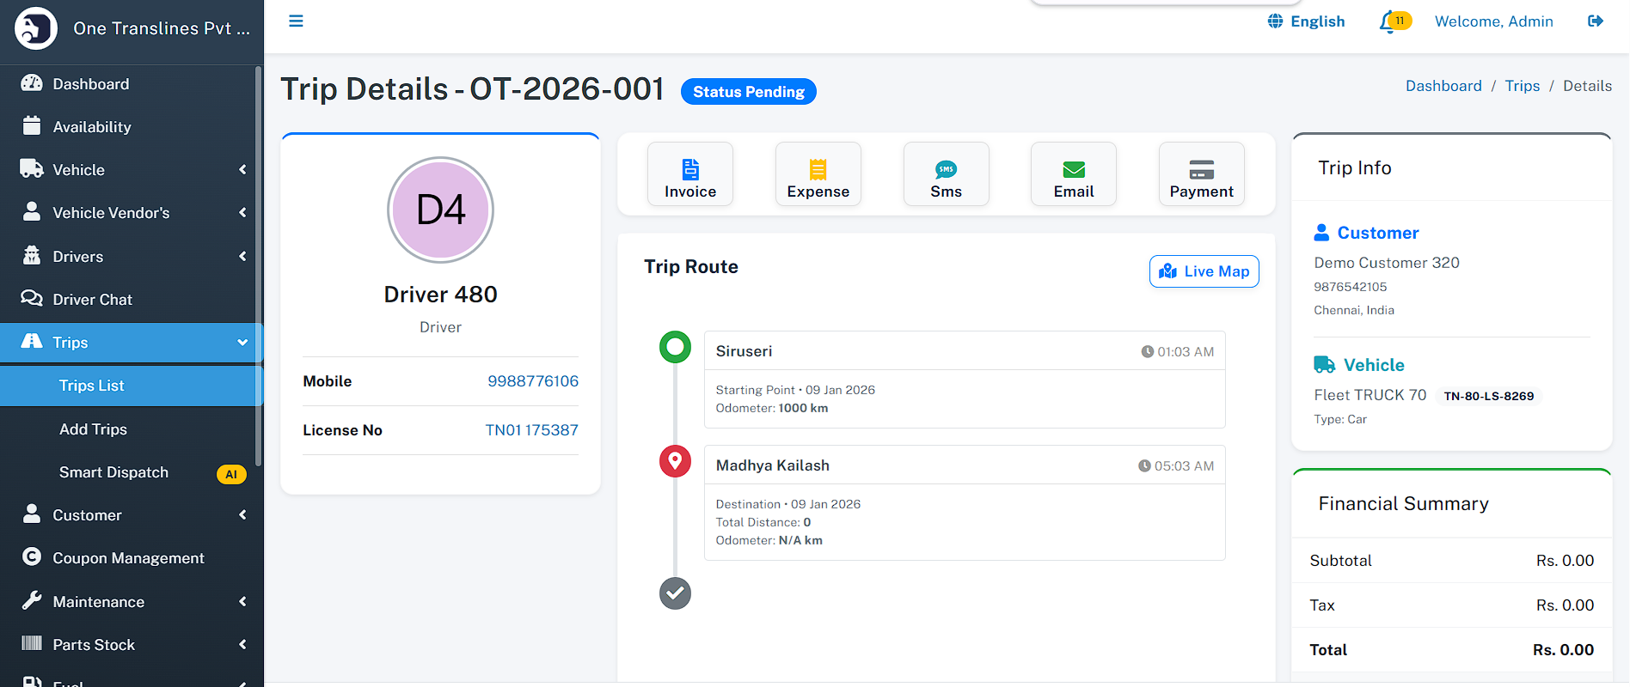This screenshot has height=687, width=1630.
Task: Expand the Drivers sidebar menu
Action: (x=132, y=257)
